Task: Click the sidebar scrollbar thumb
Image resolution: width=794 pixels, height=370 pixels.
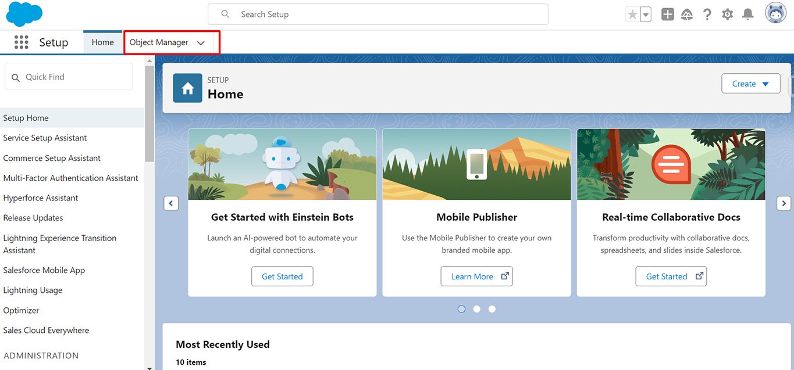Action: point(149,113)
